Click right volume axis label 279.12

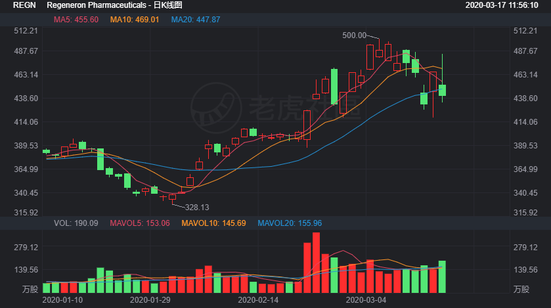[x=525, y=248]
